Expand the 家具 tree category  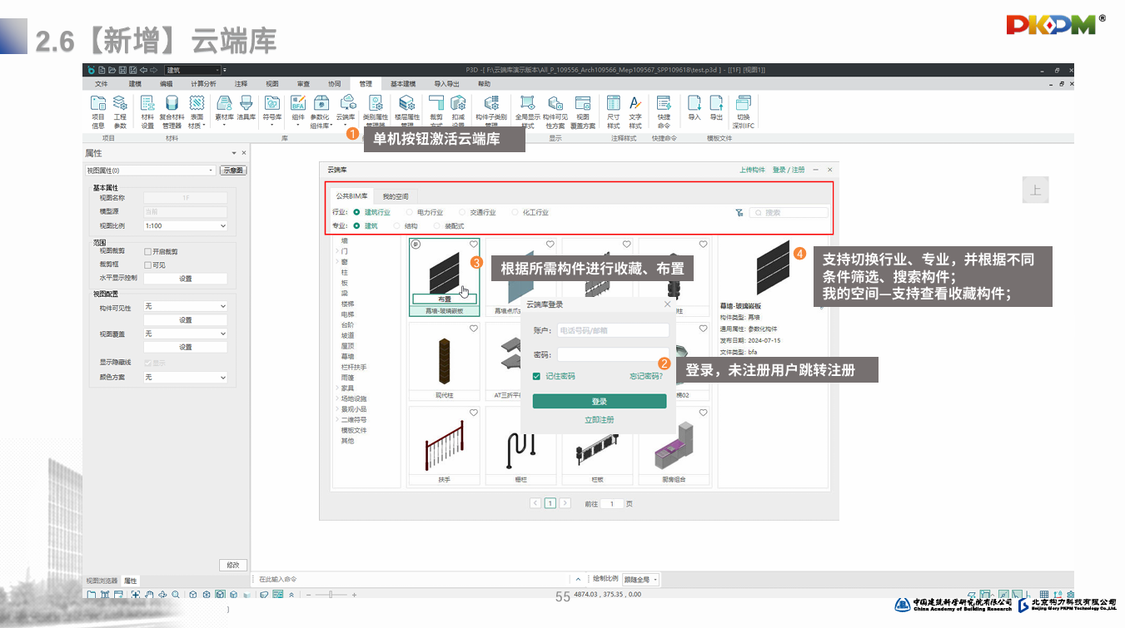[x=336, y=388]
